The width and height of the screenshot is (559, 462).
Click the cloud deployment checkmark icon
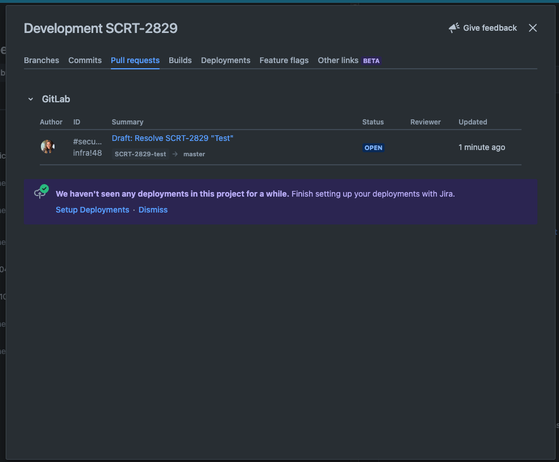41,192
